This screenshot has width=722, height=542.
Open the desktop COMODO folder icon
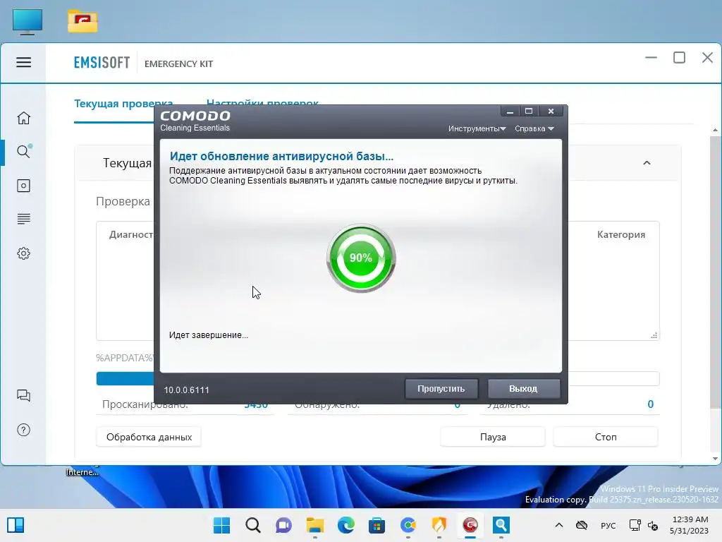coord(82,22)
